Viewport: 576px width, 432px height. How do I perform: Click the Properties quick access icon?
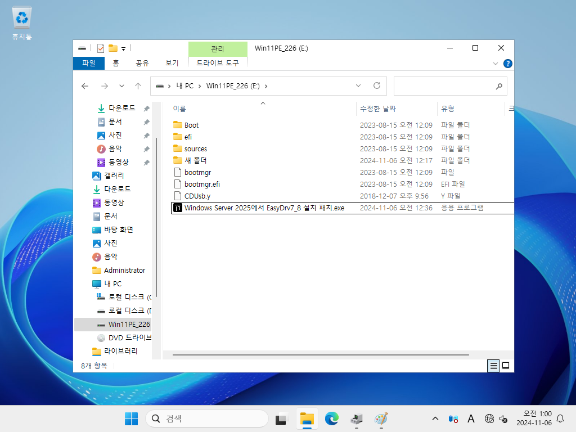(100, 48)
